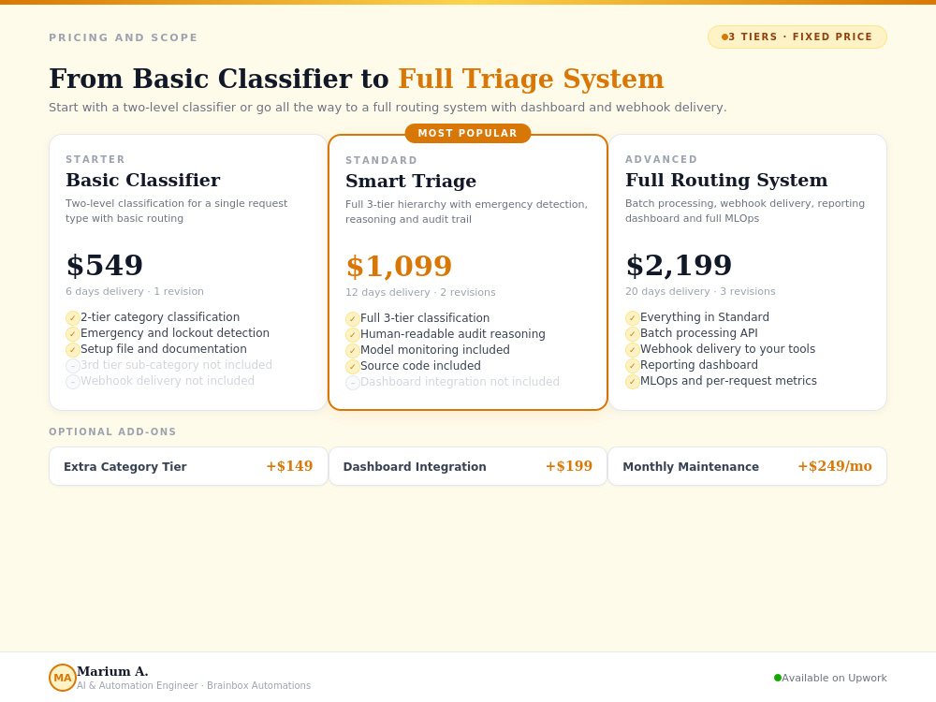936x702 pixels.
Task: Click the checkmark beside 'Everything in Standard'
Action: tap(633, 317)
